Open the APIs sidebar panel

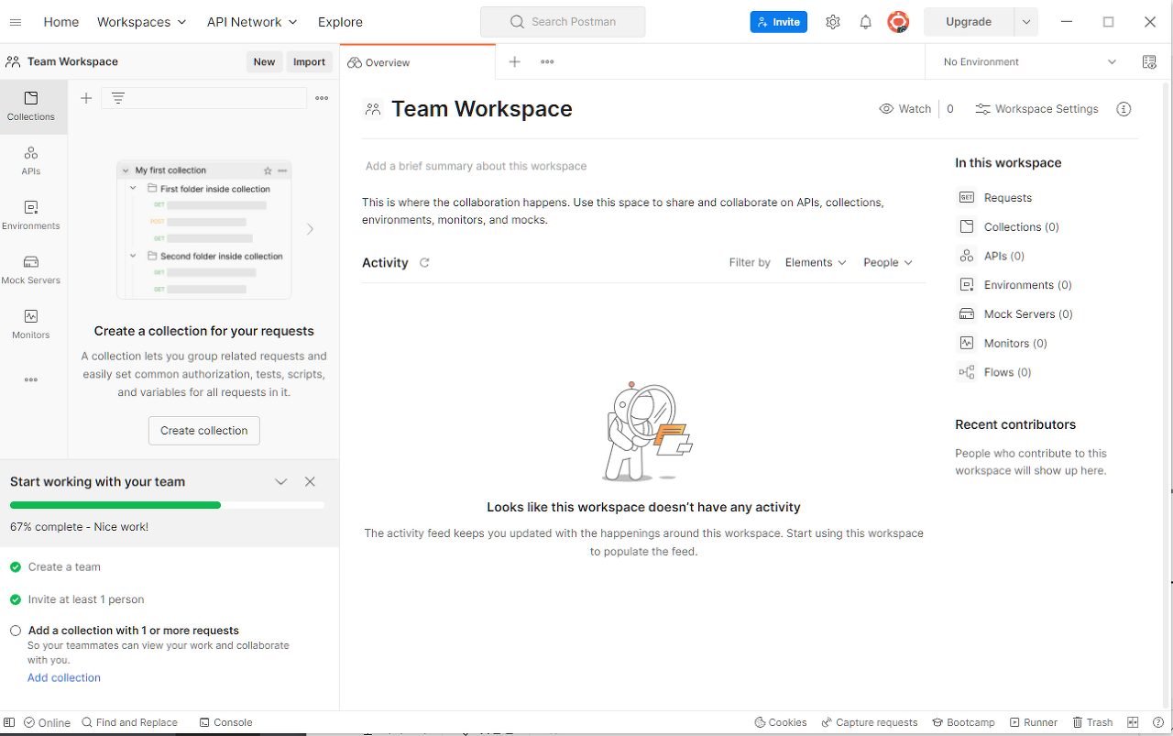coord(31,160)
